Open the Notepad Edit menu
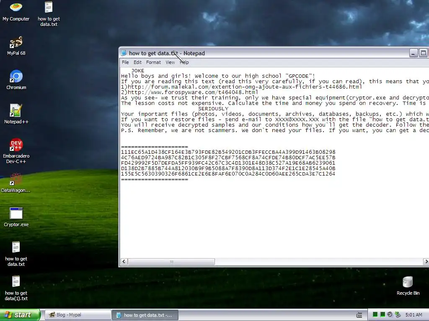The image size is (429, 321). click(x=137, y=62)
